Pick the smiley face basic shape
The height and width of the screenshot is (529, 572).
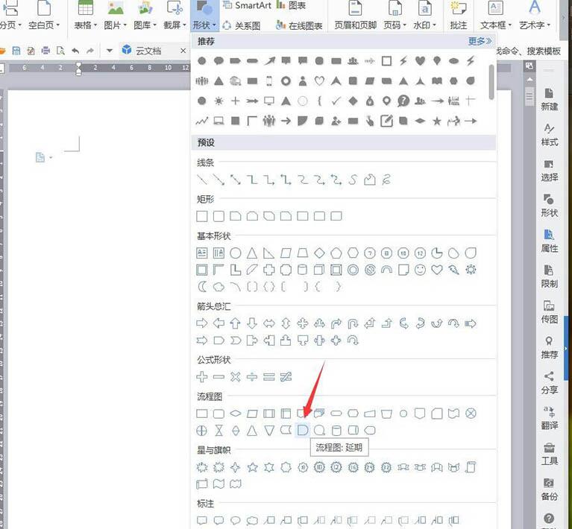420,270
